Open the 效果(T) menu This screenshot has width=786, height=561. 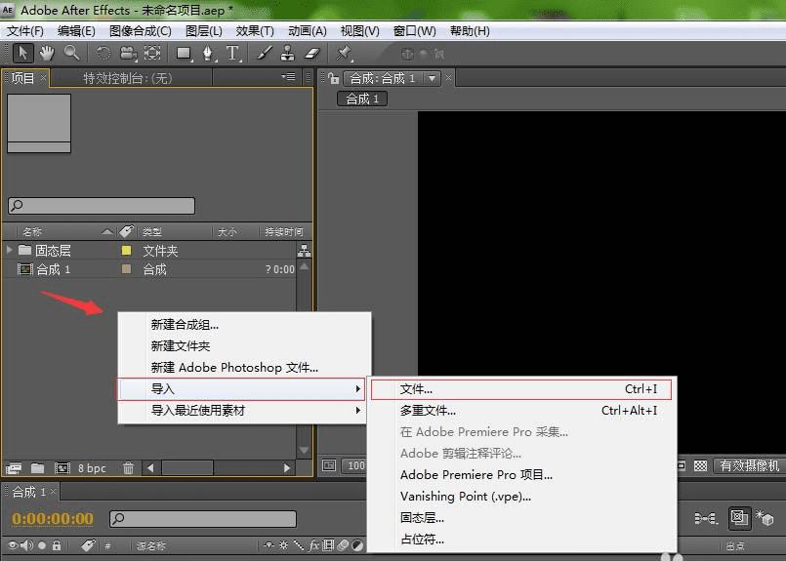(255, 31)
